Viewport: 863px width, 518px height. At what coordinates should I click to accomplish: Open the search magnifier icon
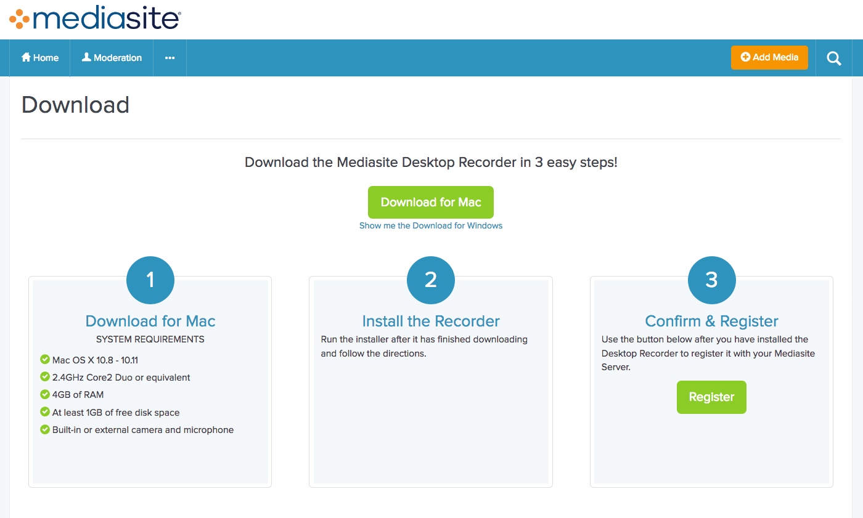(x=834, y=58)
